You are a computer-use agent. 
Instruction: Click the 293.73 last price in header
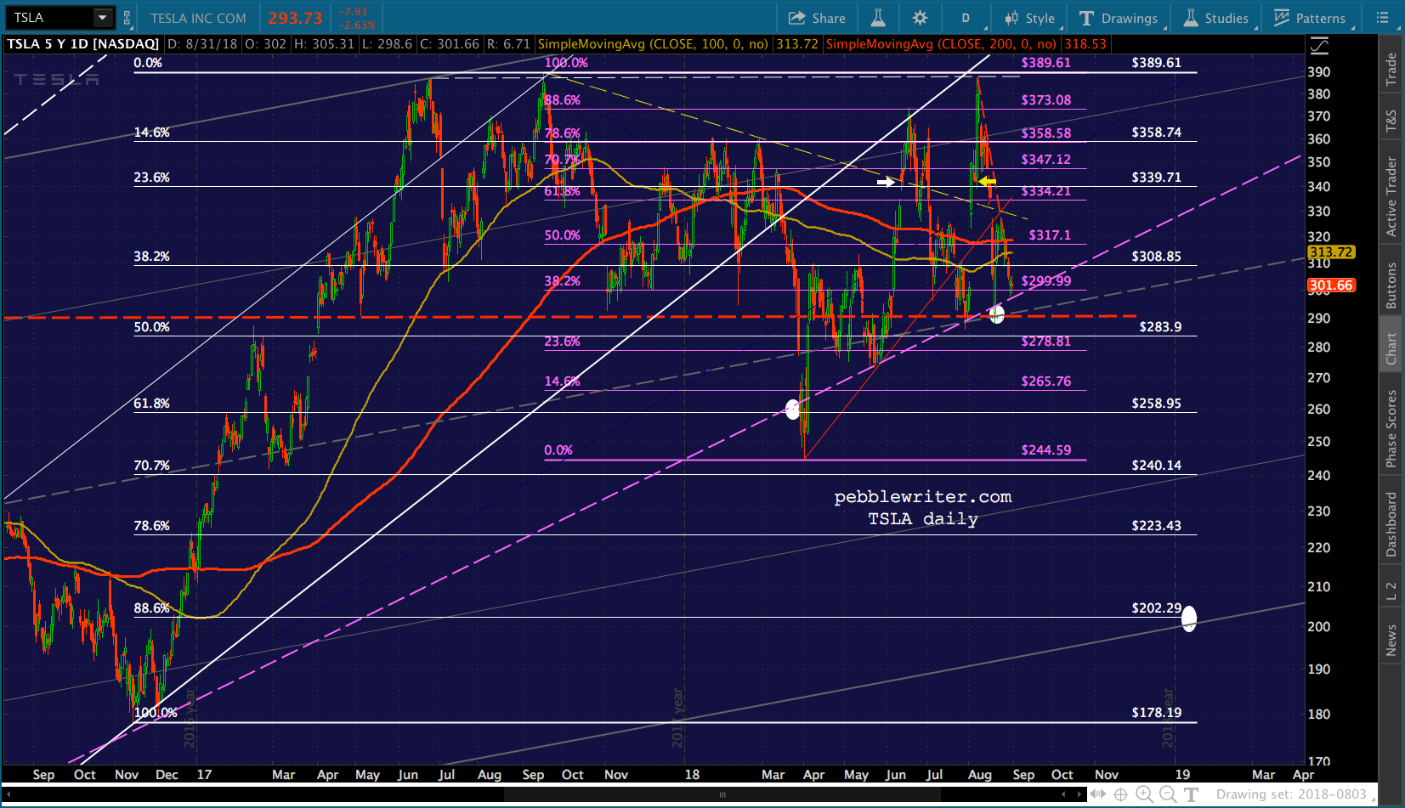pos(295,18)
